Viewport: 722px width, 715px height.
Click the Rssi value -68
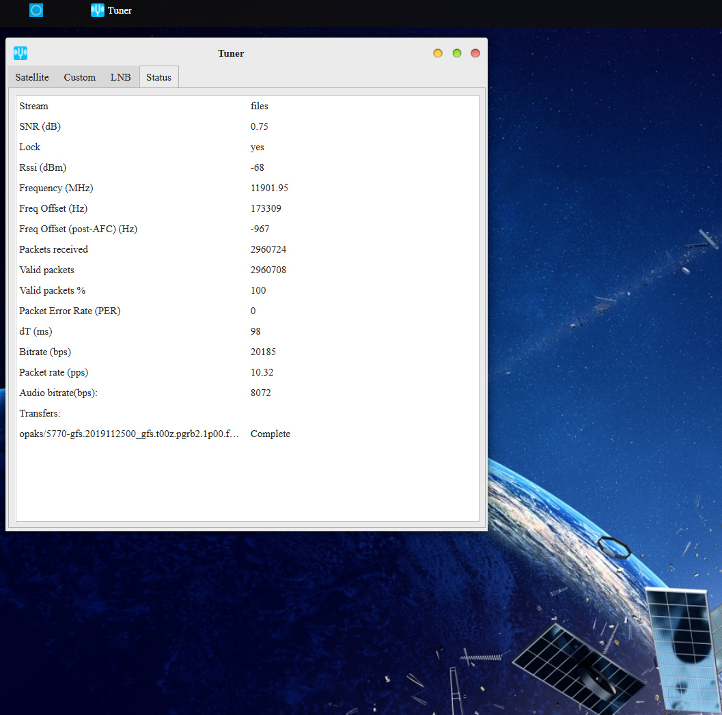click(x=258, y=167)
